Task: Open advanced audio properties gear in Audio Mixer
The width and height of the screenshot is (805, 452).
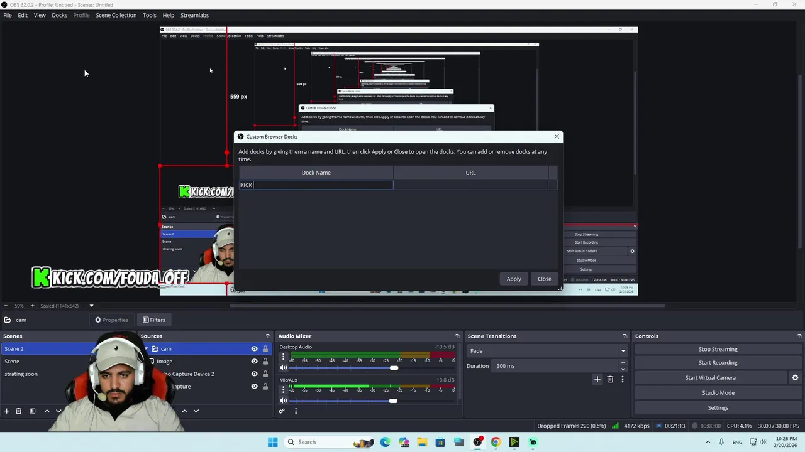Action: [x=282, y=411]
